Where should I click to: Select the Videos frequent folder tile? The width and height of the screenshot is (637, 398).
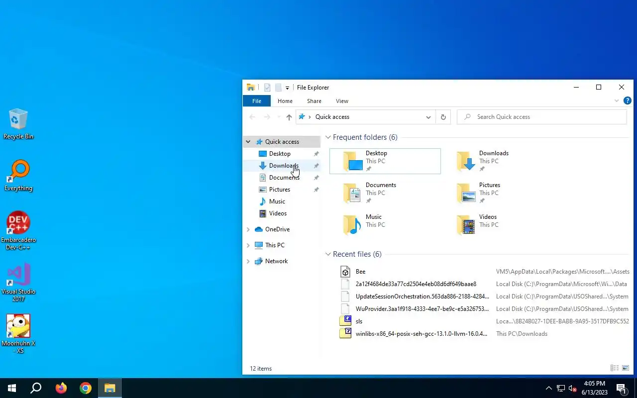(x=499, y=225)
